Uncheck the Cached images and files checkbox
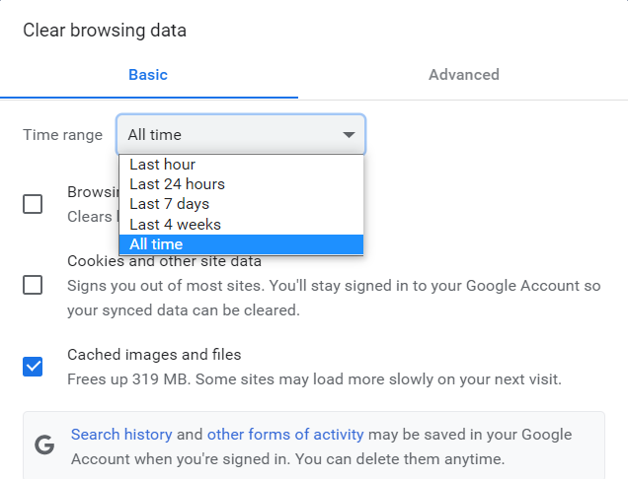The height and width of the screenshot is (479, 628). tap(33, 367)
